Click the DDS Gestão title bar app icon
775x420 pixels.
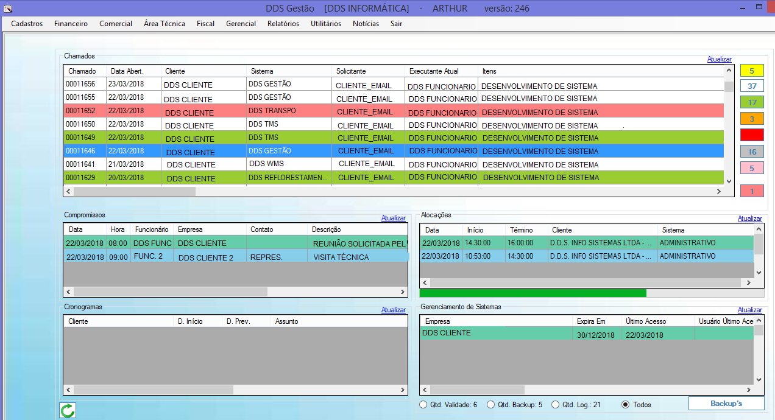tap(8, 9)
